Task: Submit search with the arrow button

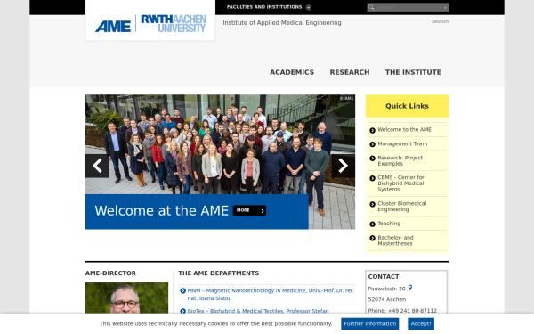Action: tap(445, 7)
